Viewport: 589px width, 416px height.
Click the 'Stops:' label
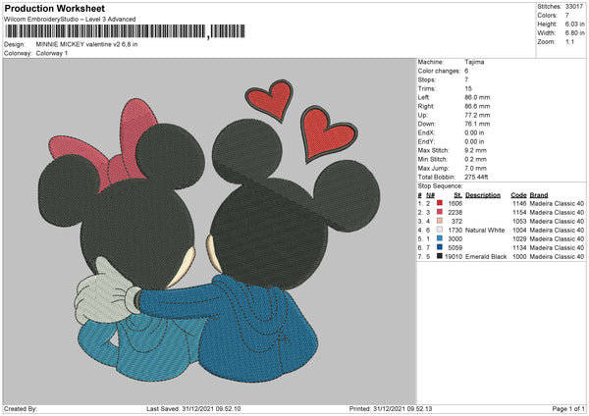coord(427,79)
